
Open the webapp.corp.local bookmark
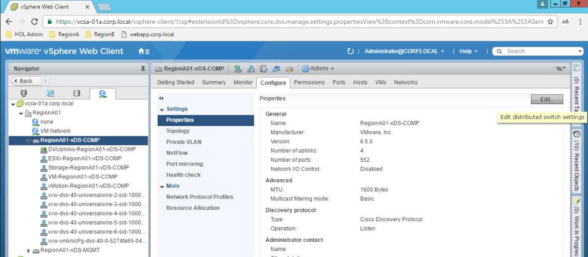[x=148, y=34]
